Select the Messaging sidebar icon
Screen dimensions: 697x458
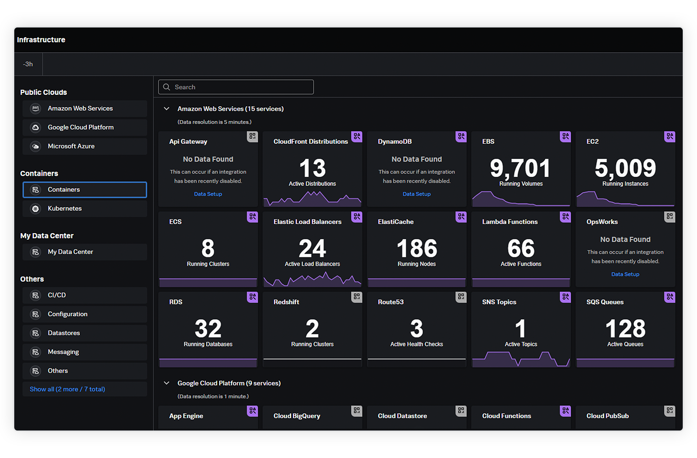click(35, 352)
